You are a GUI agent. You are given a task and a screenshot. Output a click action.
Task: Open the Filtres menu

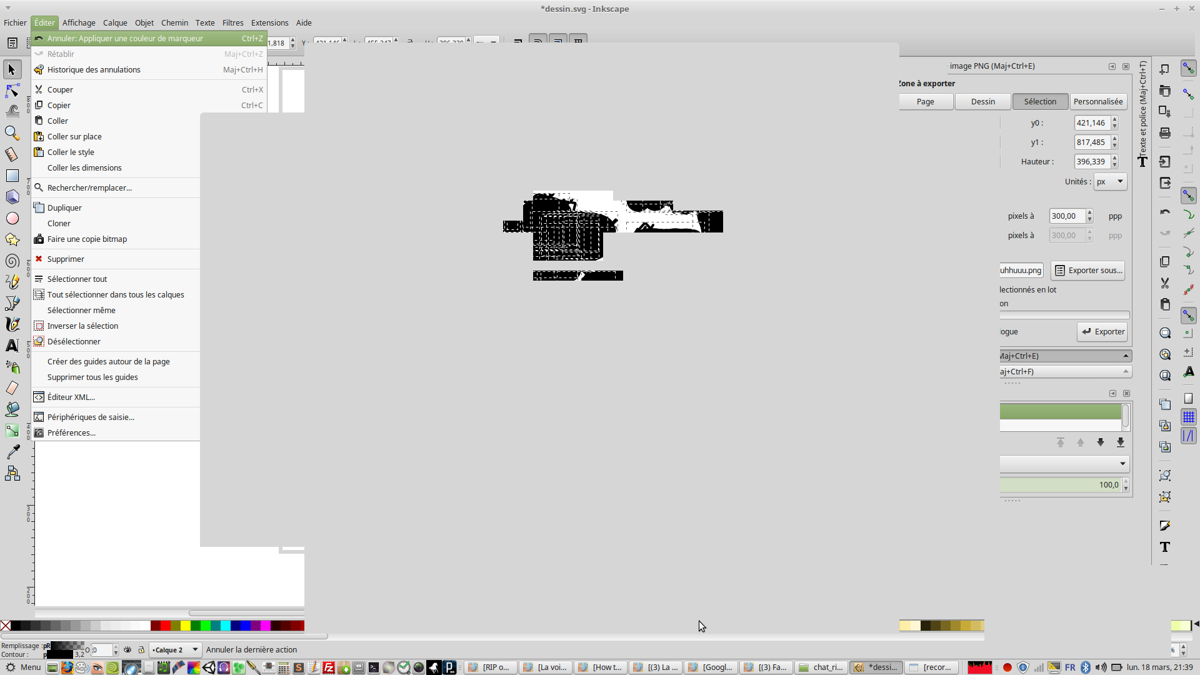tap(232, 23)
